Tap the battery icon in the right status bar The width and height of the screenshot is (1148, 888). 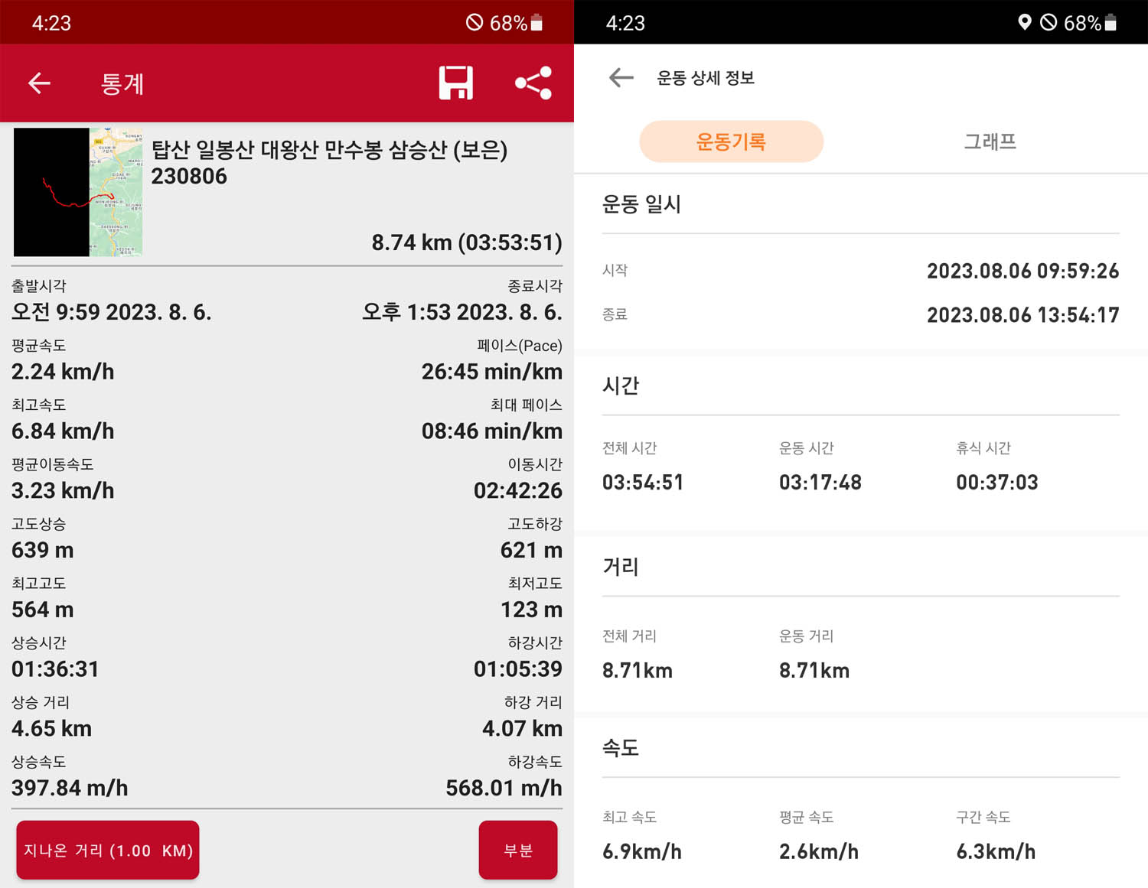click(1110, 22)
